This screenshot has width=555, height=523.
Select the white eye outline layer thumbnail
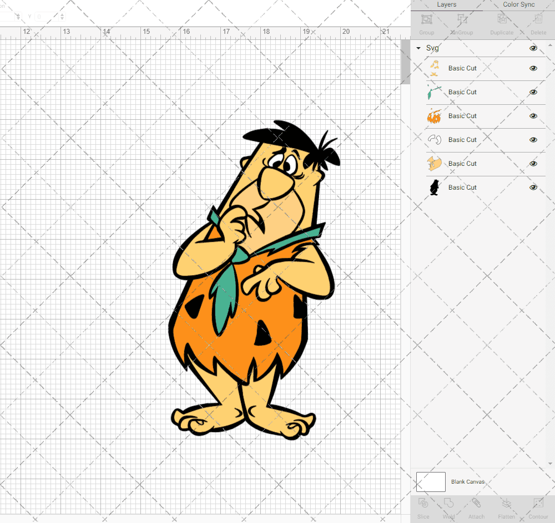(435, 140)
